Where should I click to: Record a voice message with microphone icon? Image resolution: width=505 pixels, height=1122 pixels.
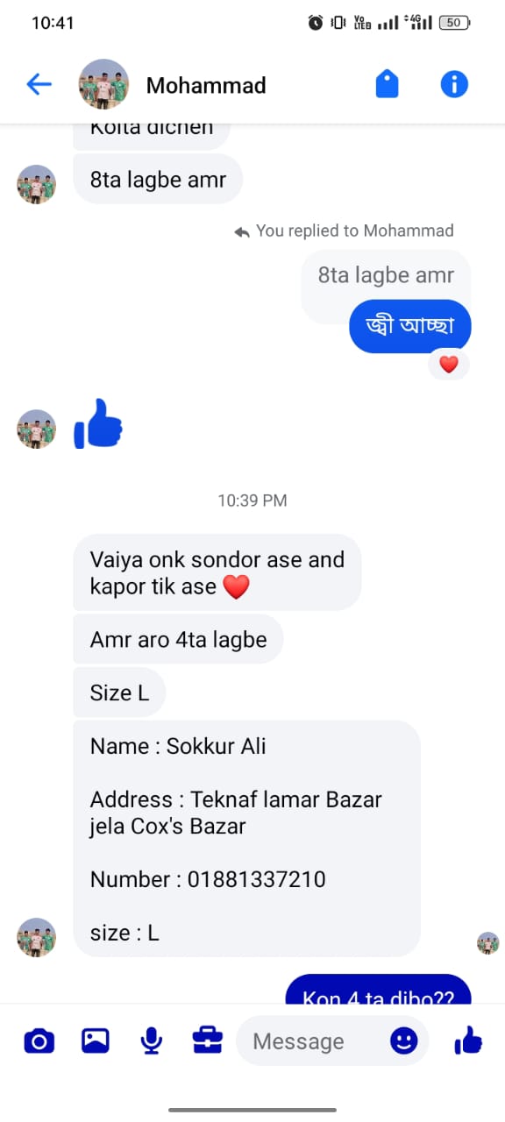pos(152,1040)
